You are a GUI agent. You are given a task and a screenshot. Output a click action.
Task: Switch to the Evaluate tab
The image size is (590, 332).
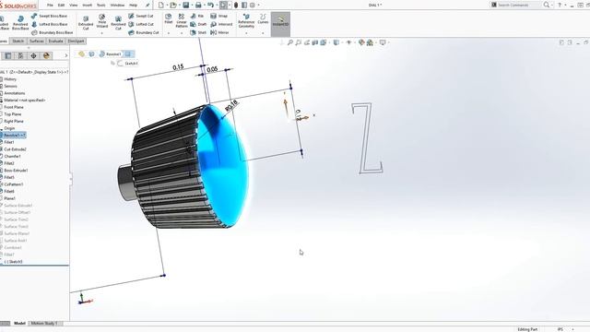[55, 41]
